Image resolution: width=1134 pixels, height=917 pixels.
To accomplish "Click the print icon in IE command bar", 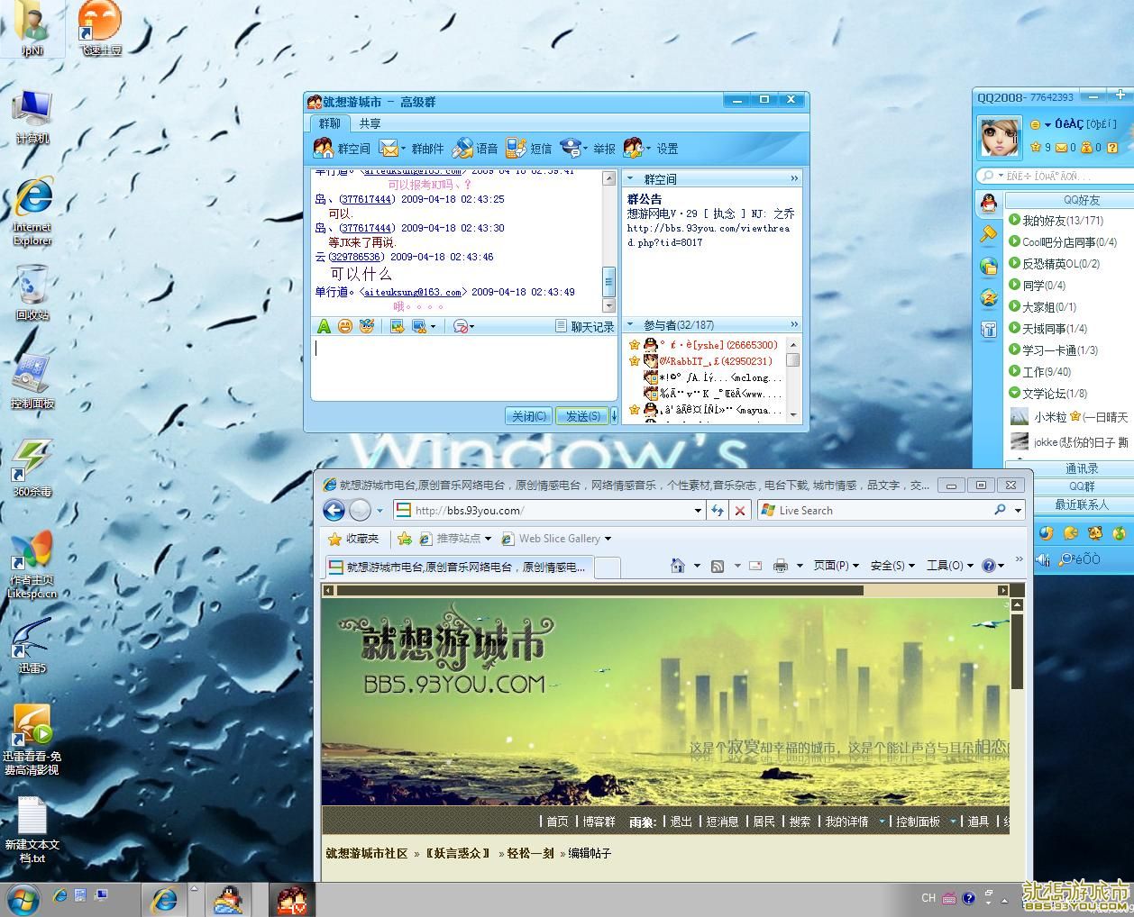I will click(781, 566).
